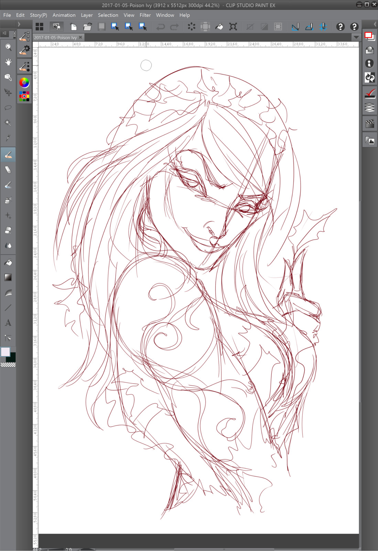This screenshot has height=551, width=378.
Task: Open the Color Wheel palette
Action: pos(24,83)
